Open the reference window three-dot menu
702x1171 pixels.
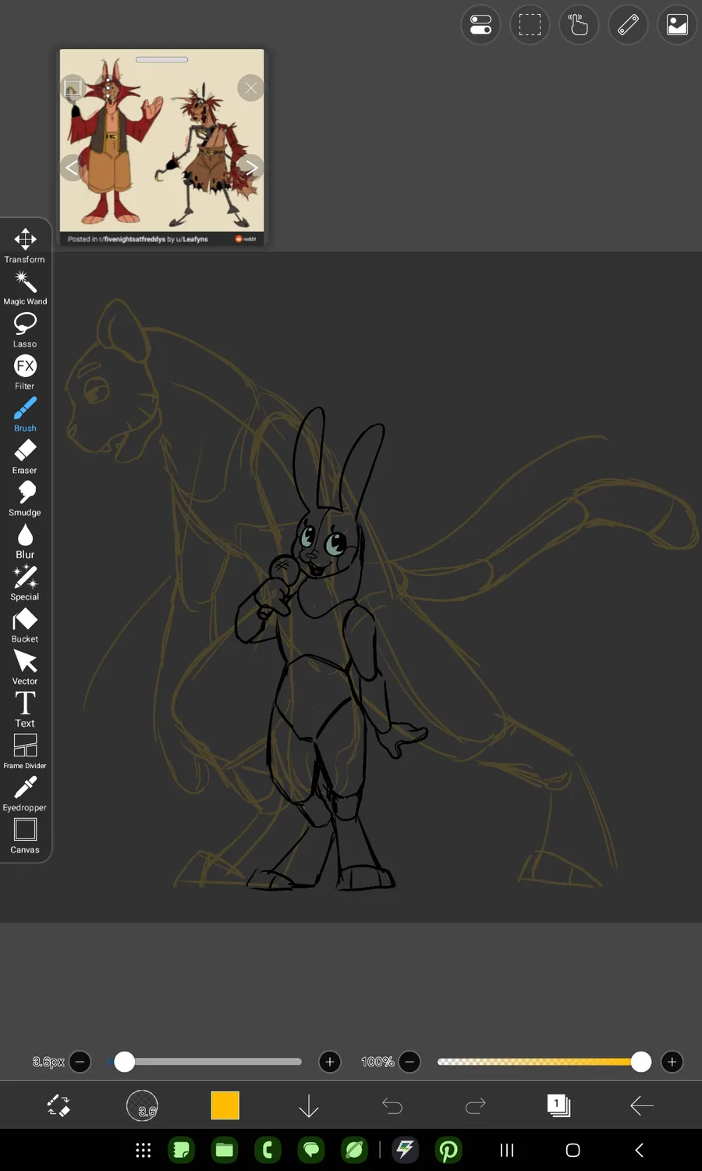(x=108, y=87)
